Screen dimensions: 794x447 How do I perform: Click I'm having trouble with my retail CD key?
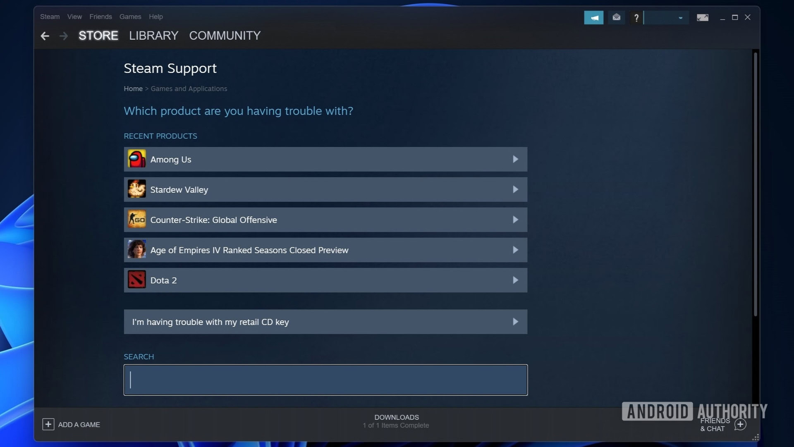pyautogui.click(x=325, y=322)
